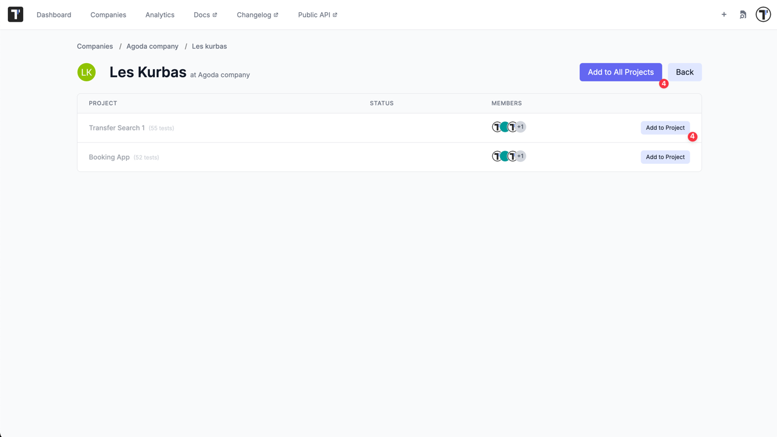The image size is (777, 437).
Task: Open the Dashboard menu item
Action: (x=53, y=15)
